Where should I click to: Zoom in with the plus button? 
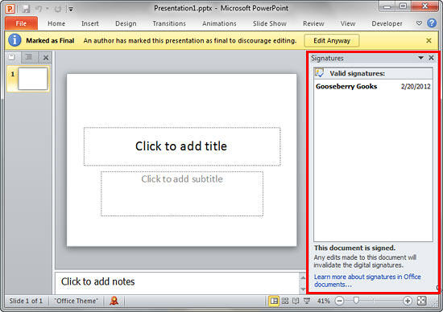(x=407, y=301)
